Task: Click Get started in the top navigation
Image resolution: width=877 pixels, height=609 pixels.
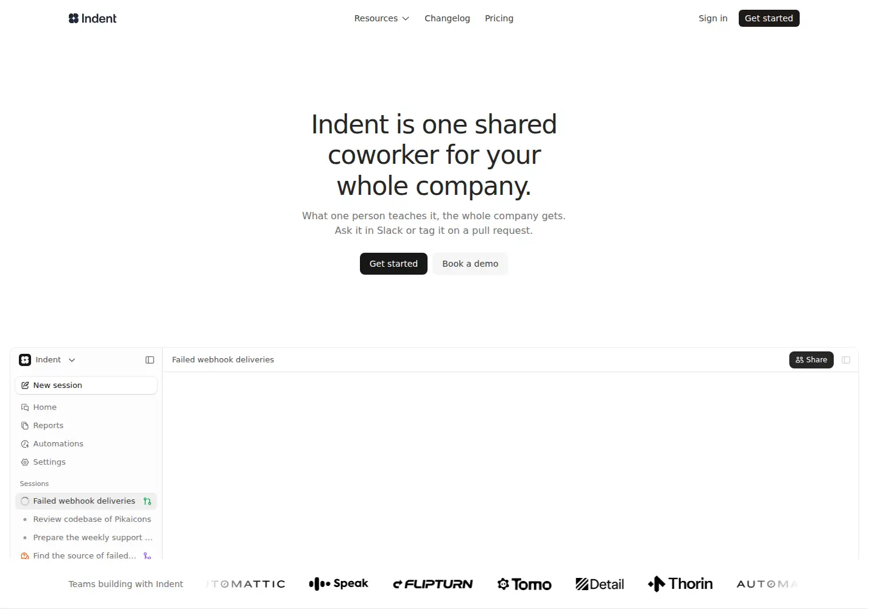Action: [x=769, y=18]
